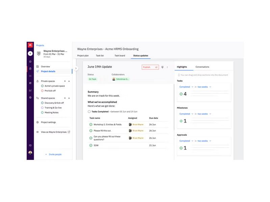Click the Publish button
This screenshot has height=202, width=270.
(150, 67)
